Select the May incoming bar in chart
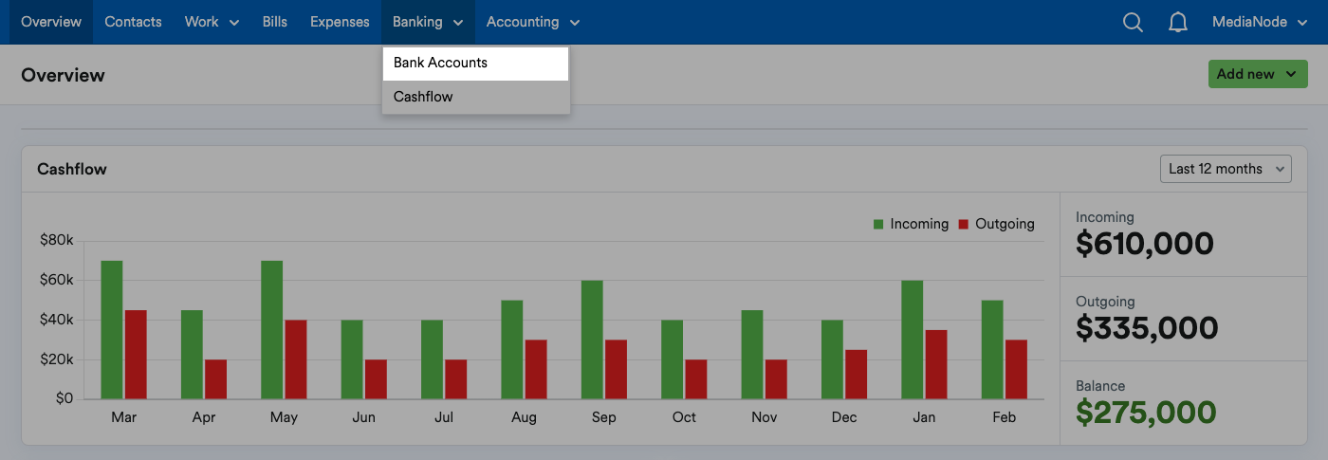 point(272,330)
